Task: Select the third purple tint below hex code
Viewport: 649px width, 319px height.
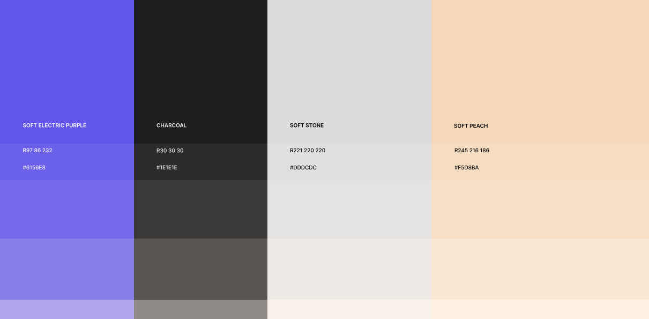Action: pos(67,269)
